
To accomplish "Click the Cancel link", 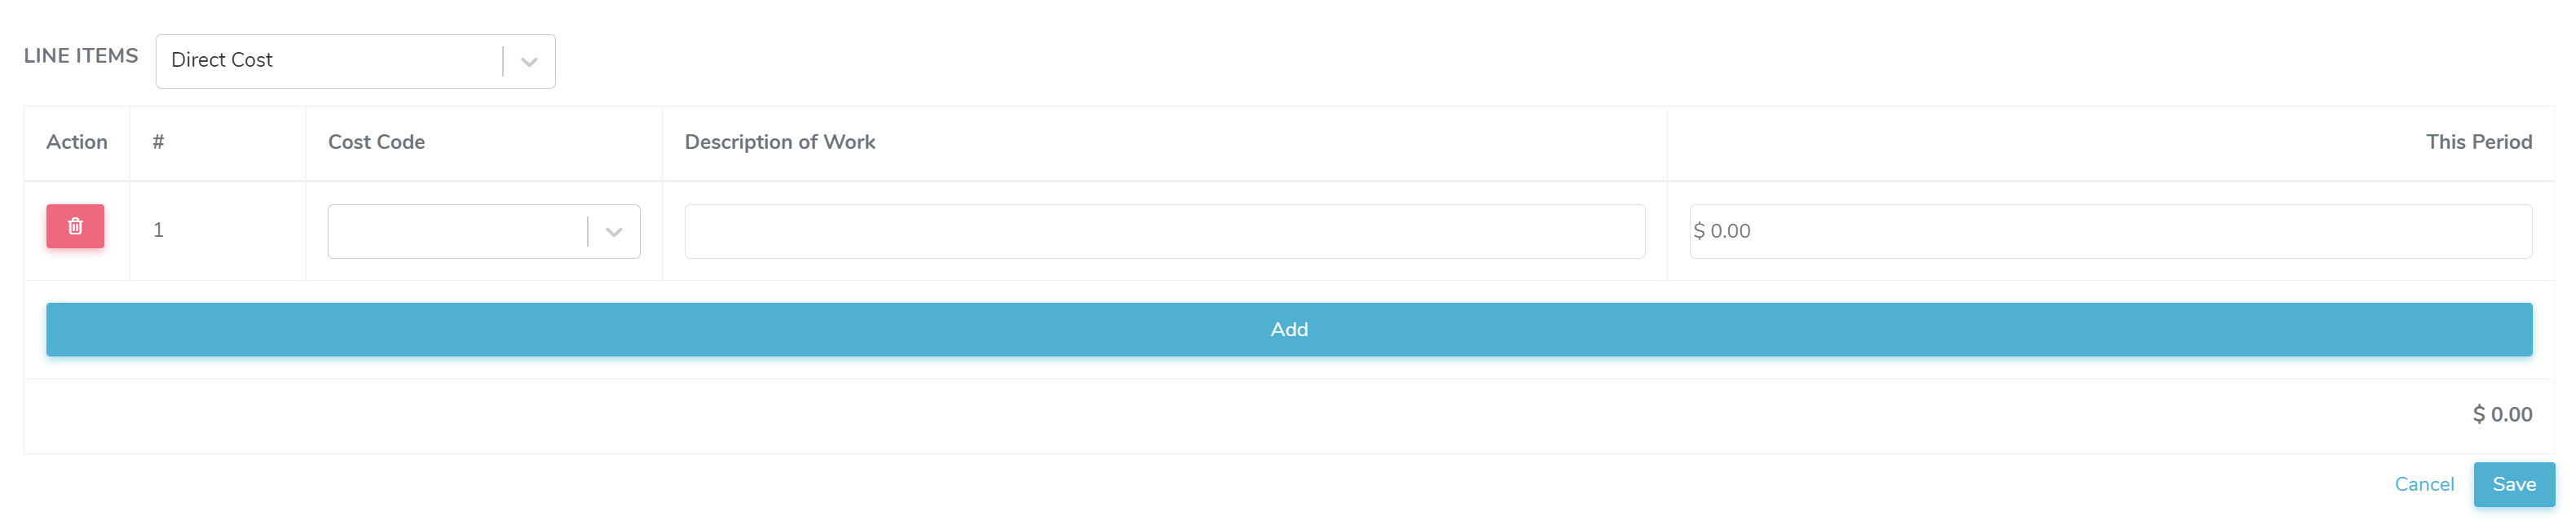I will [x=2423, y=484].
